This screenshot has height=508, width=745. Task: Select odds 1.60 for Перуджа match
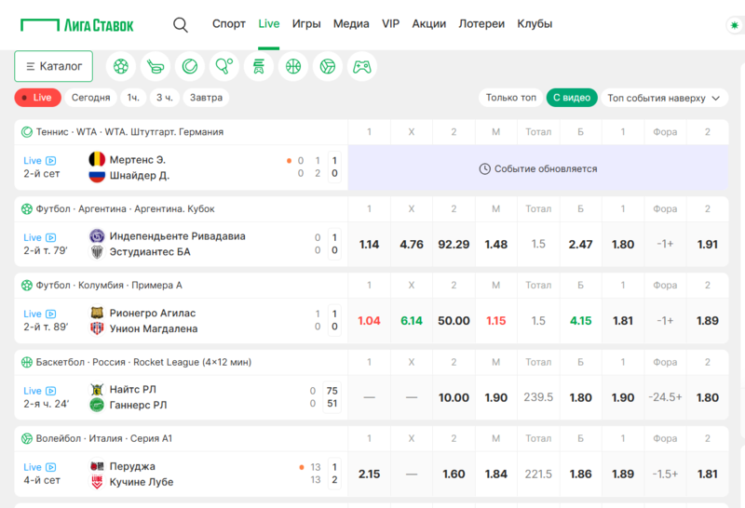click(x=454, y=474)
